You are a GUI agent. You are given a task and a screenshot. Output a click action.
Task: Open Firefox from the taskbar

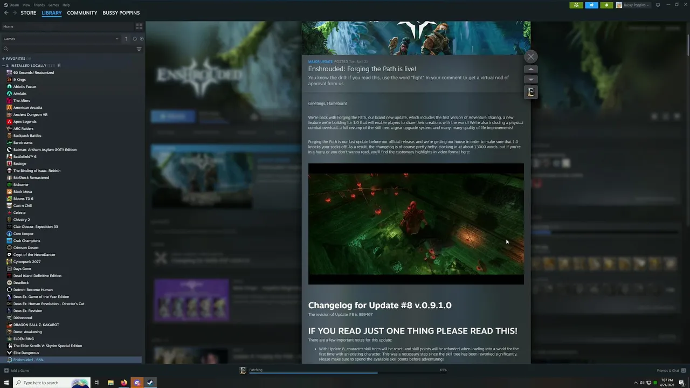(x=124, y=383)
